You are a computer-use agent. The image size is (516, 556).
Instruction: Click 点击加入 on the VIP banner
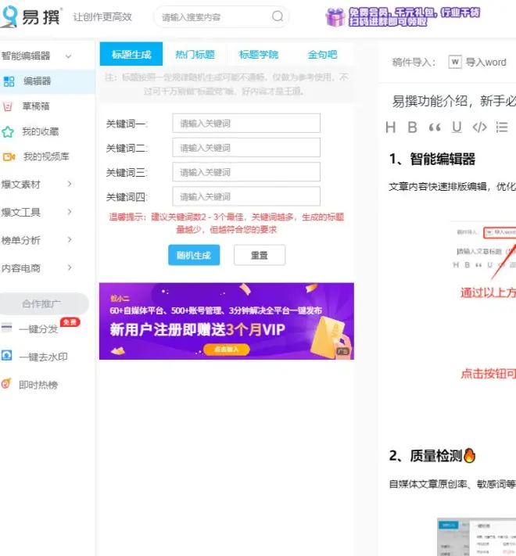pos(227,350)
